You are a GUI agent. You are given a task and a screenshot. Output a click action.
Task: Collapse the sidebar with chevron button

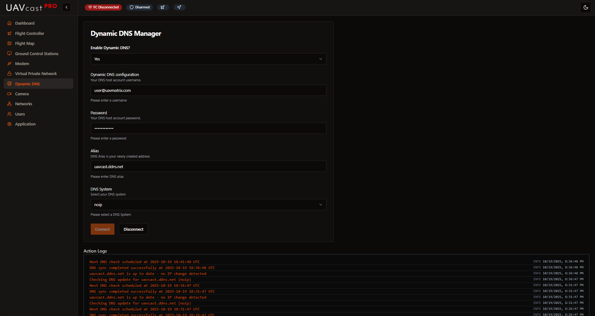(x=66, y=7)
